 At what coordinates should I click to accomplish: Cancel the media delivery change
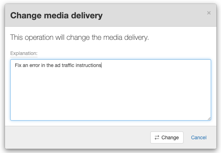(199, 137)
